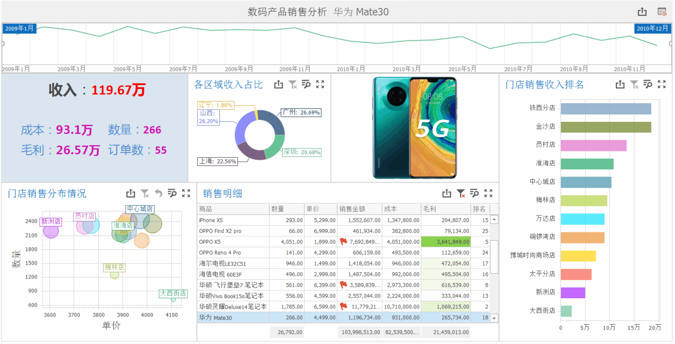Image resolution: width=675 pixels, height=344 pixels.
Task: Select the iPhone XS row
Action: (x=344, y=220)
